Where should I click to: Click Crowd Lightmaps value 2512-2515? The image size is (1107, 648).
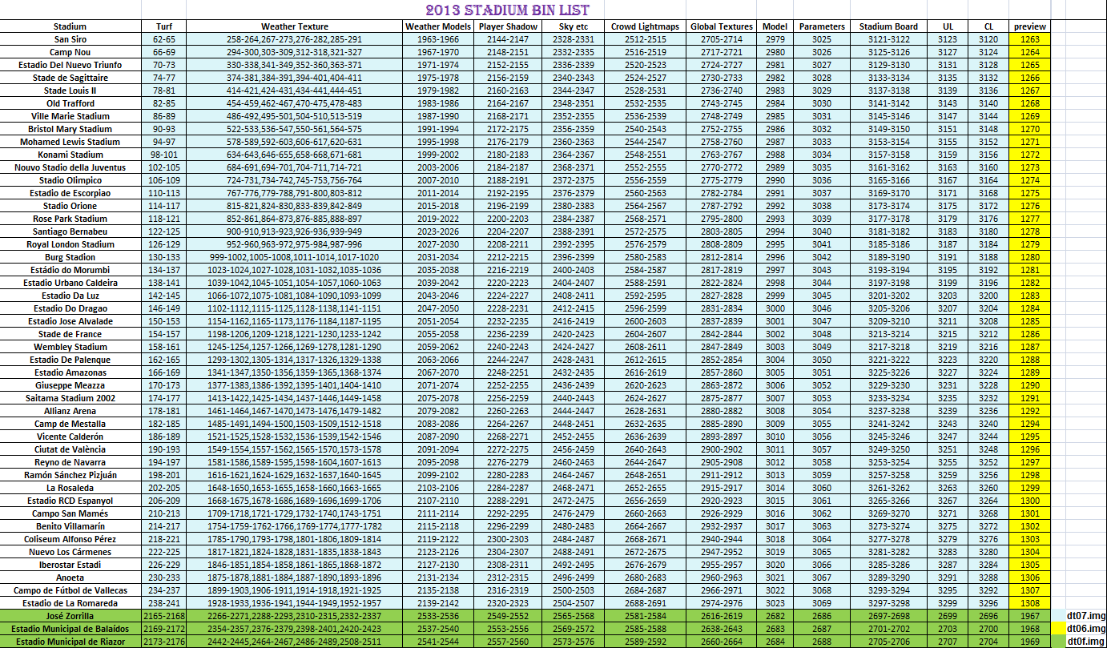point(646,39)
